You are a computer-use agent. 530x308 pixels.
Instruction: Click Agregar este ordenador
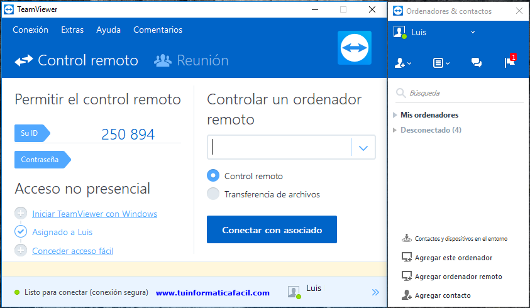[x=447, y=258]
